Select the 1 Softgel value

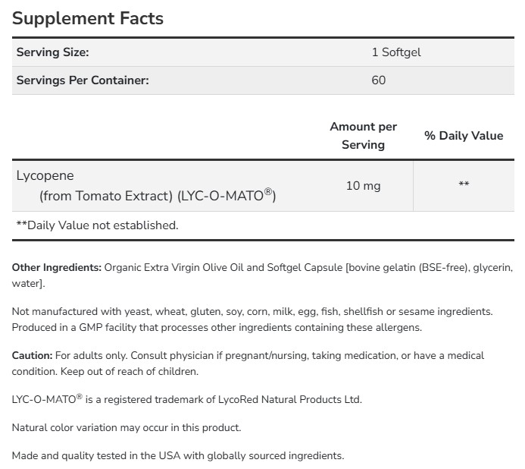(393, 52)
